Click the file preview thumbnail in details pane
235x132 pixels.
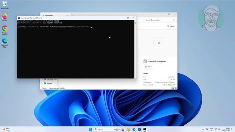159,43
